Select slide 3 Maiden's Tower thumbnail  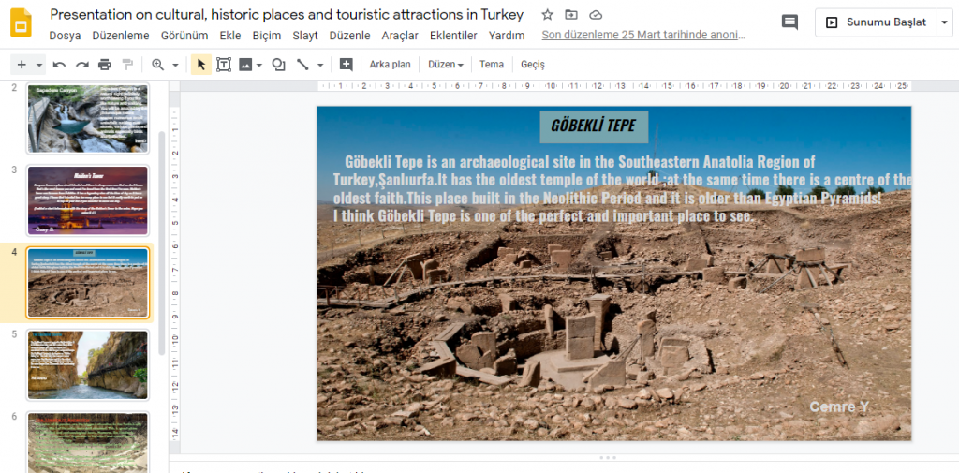click(x=87, y=200)
